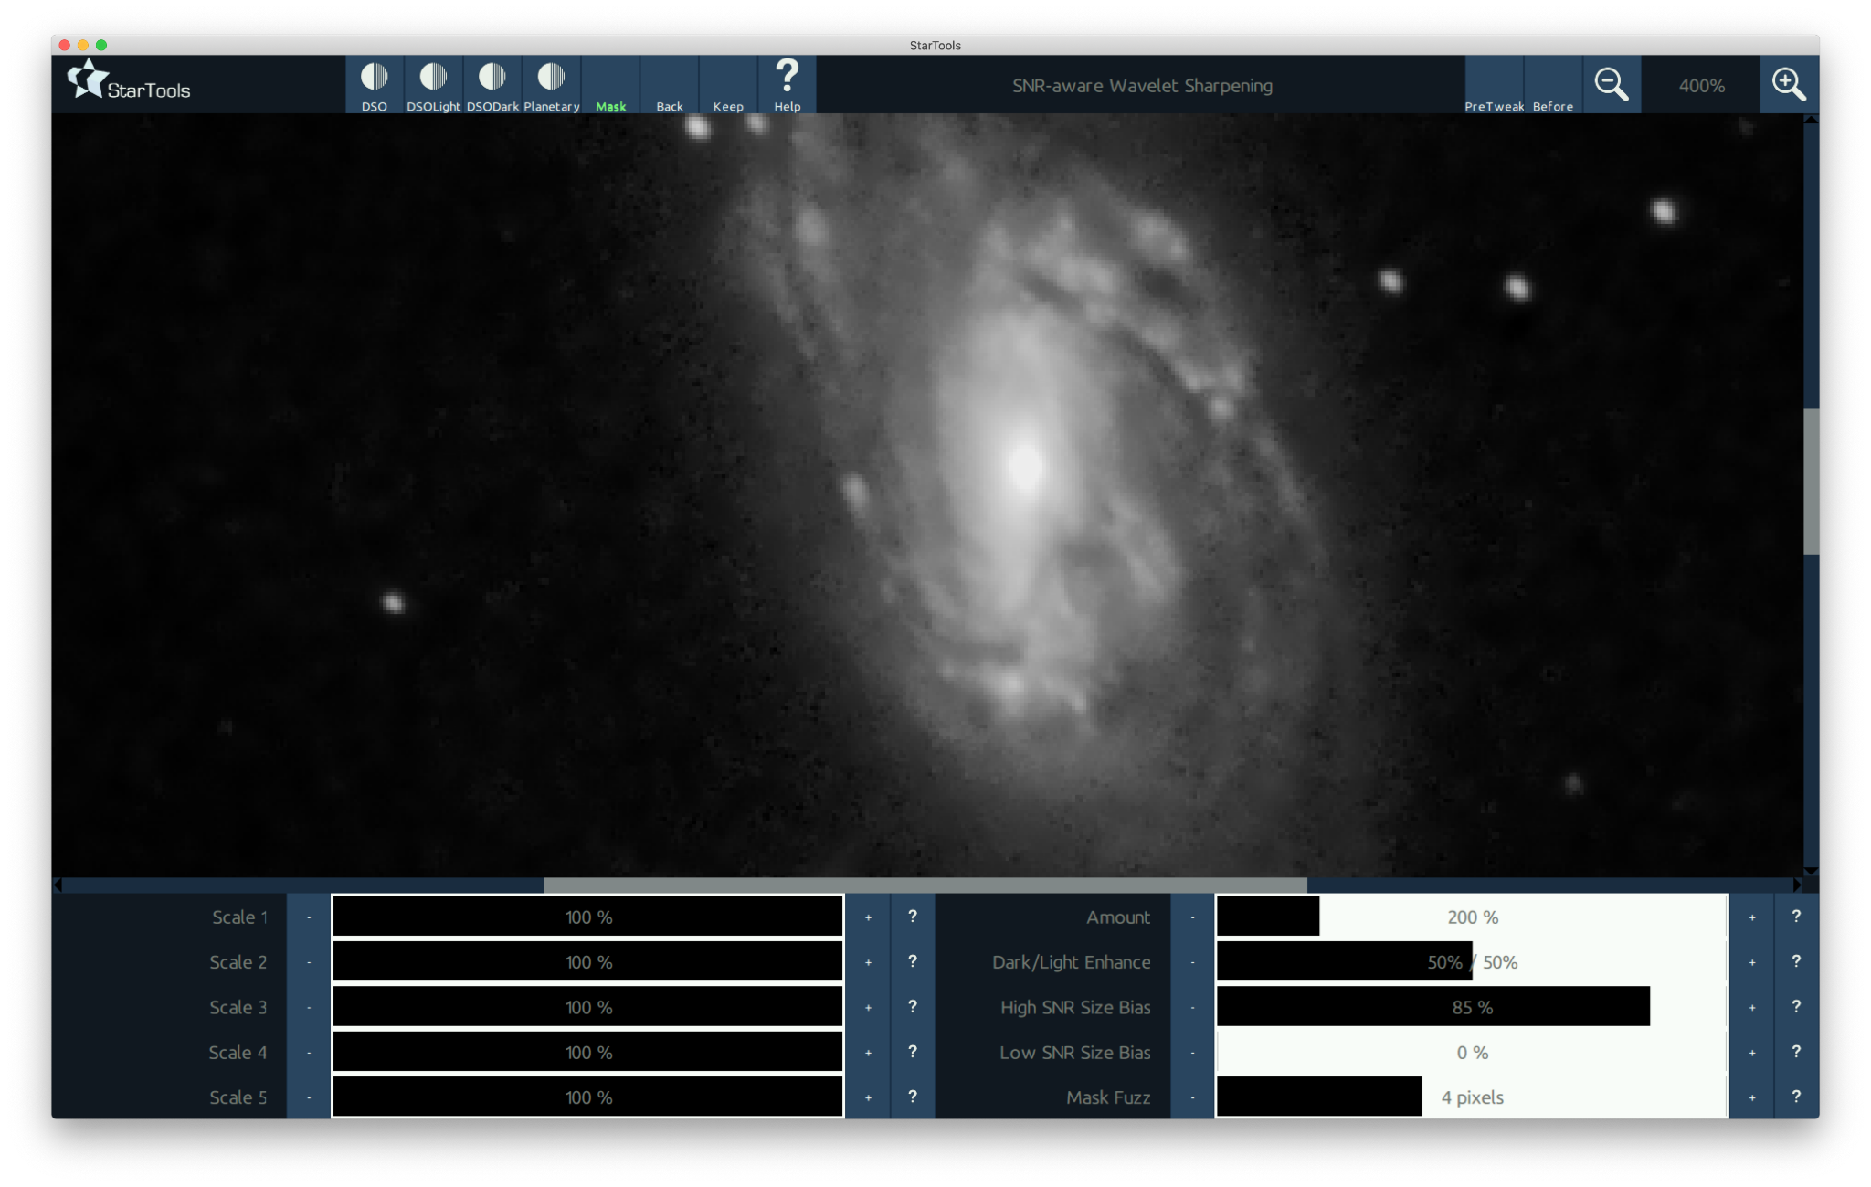1871x1187 pixels.
Task: Click the Scale 5 slider bar
Action: point(587,1097)
